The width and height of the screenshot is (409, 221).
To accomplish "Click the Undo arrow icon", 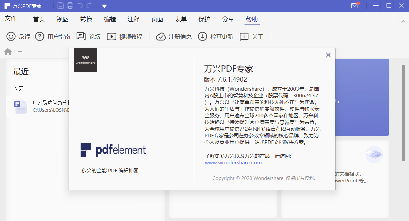I will pyautogui.click(x=80, y=5).
